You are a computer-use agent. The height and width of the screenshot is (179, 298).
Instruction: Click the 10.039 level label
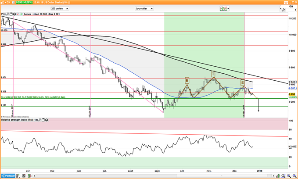(4, 30)
